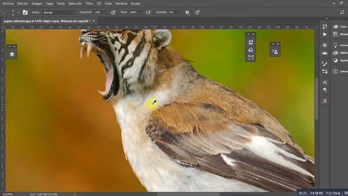Viewport: 348px width, 196px height.
Task: Click the Opacidad value field
Action: (98, 13)
